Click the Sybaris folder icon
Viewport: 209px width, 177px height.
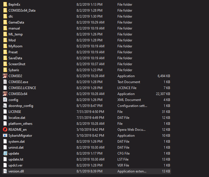[5, 70]
